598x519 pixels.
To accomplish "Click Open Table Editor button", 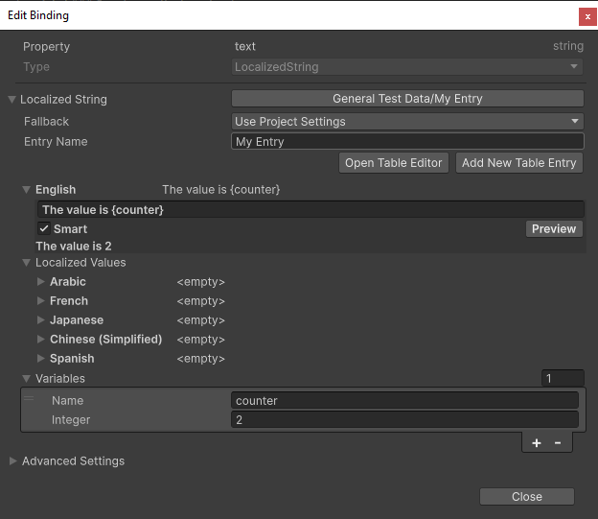I will point(393,163).
